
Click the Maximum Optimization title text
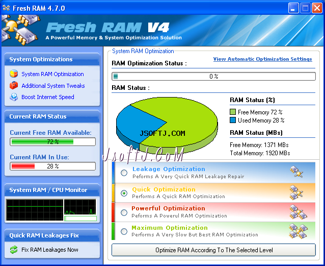[170, 228]
